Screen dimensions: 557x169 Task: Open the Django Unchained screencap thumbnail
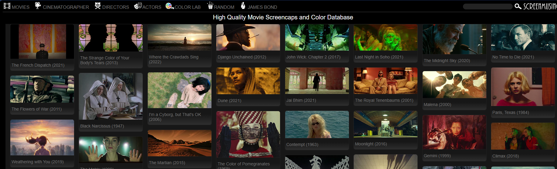tap(248, 38)
